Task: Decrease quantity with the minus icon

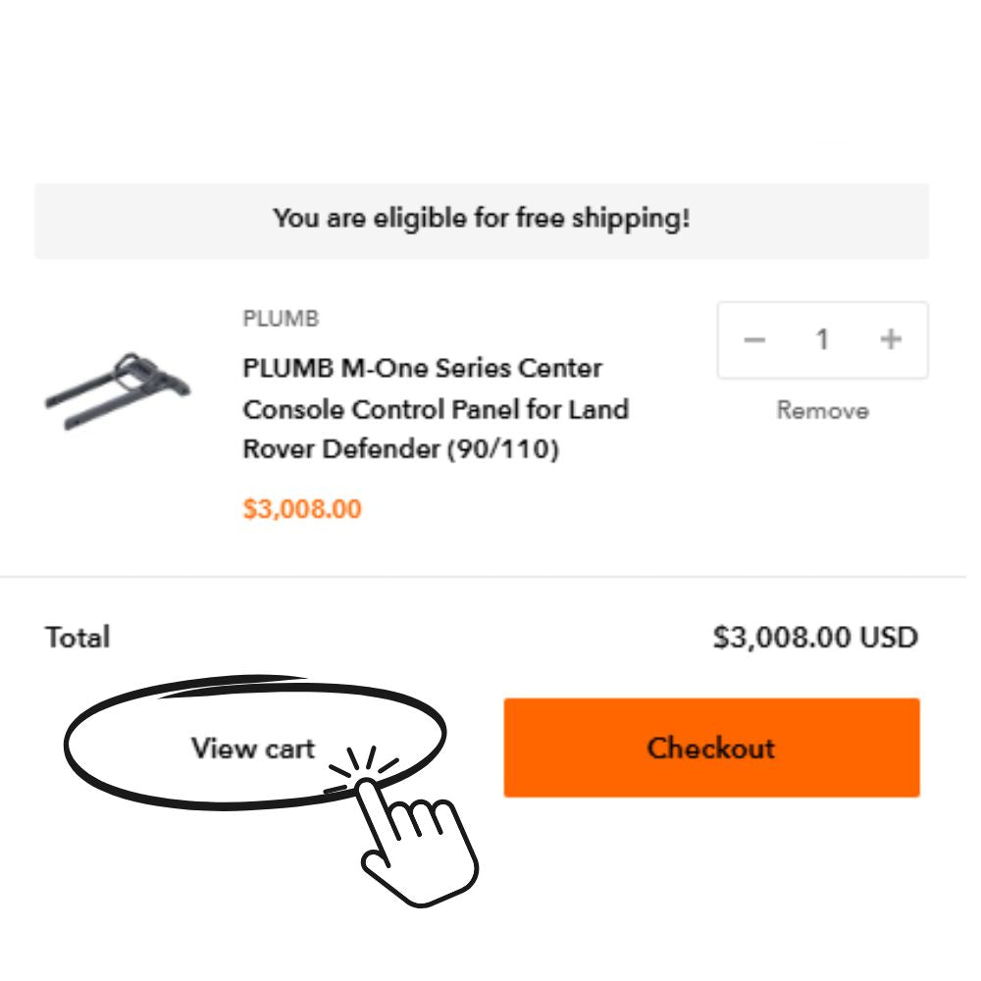Action: [x=753, y=339]
